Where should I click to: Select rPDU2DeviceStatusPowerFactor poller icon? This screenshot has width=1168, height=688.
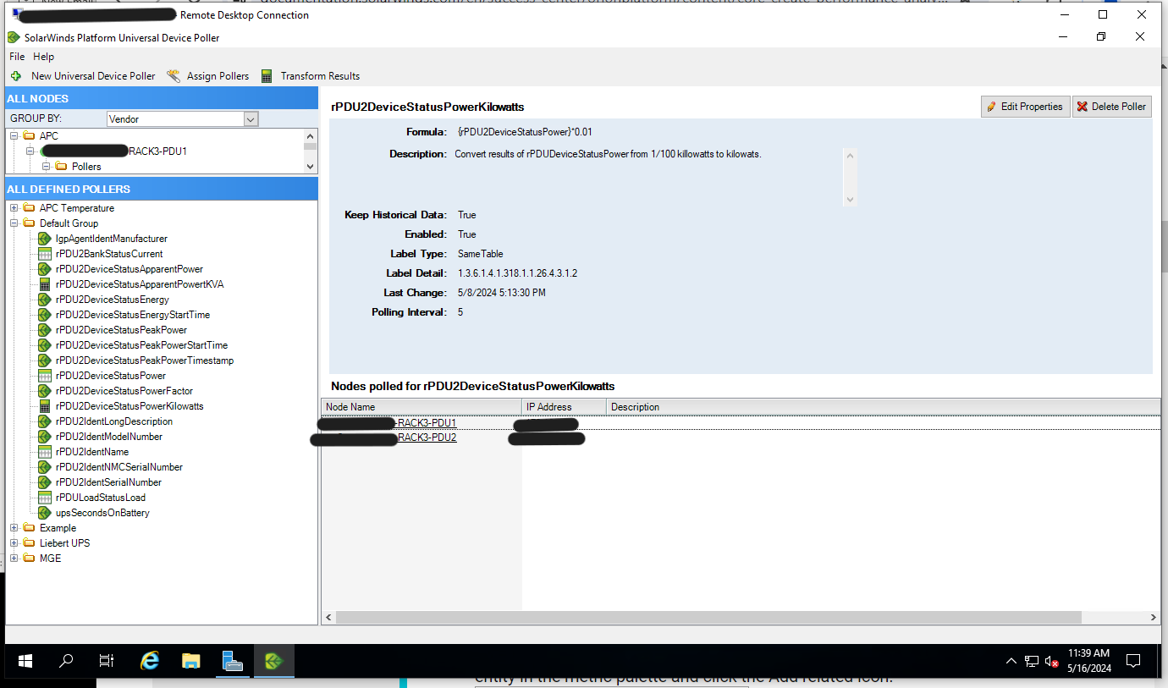point(46,391)
